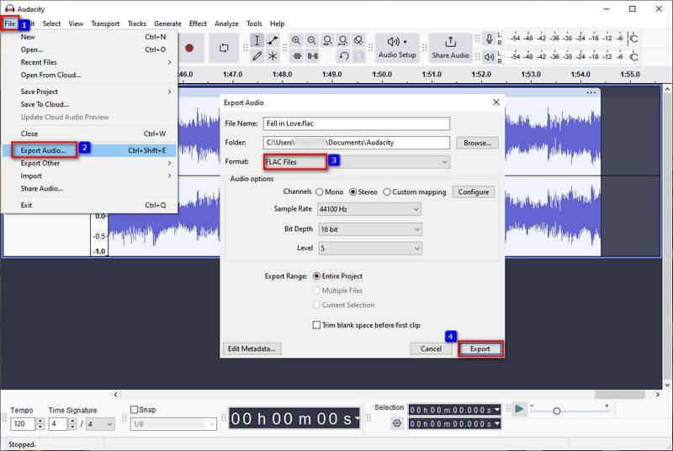Click the microphone record meter icon
Viewport: 673px width, 451px height.
pos(489,39)
